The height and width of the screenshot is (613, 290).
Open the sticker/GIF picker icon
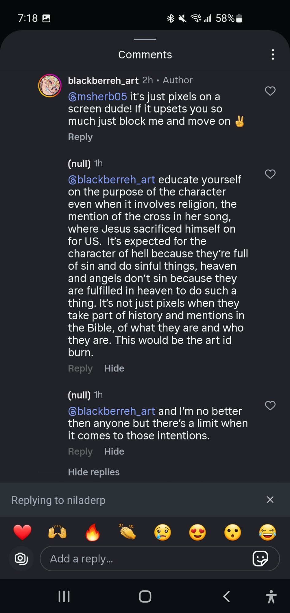point(260,558)
